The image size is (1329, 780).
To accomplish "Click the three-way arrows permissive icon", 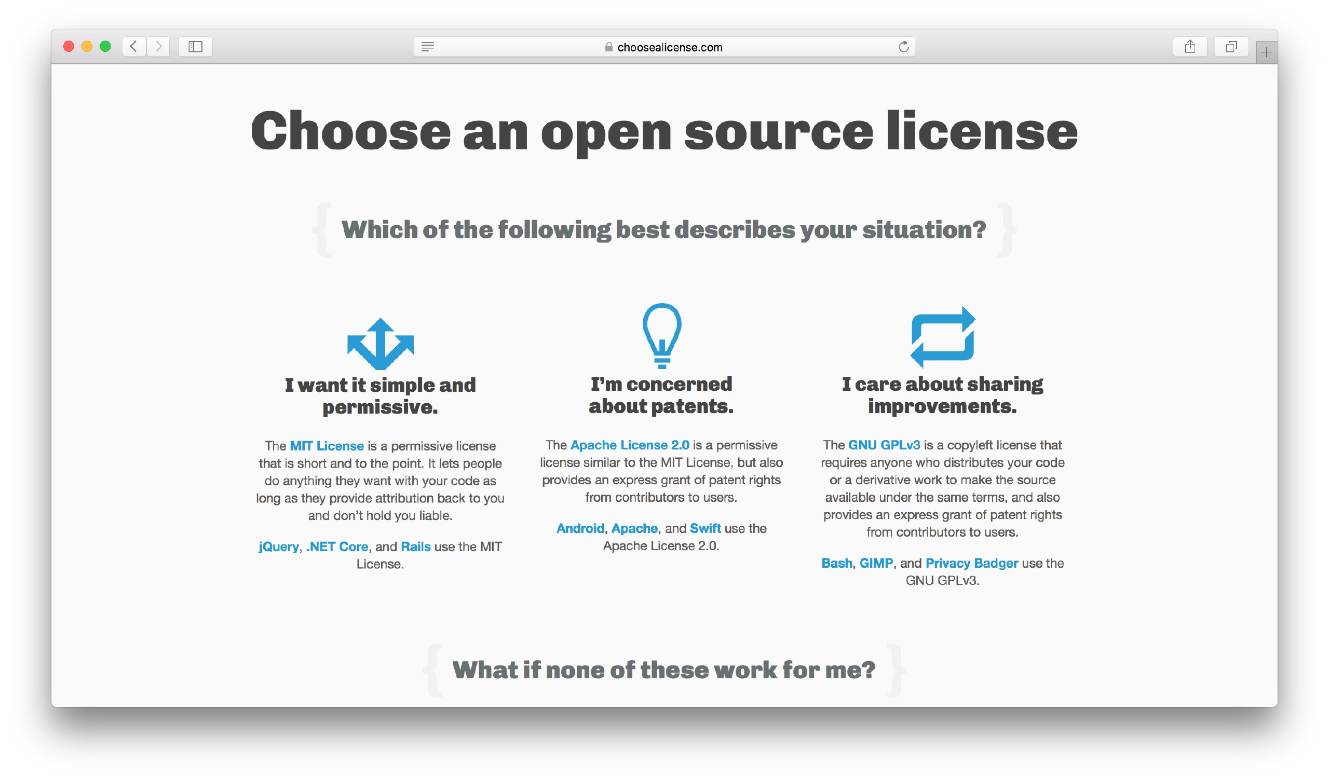I will click(380, 344).
